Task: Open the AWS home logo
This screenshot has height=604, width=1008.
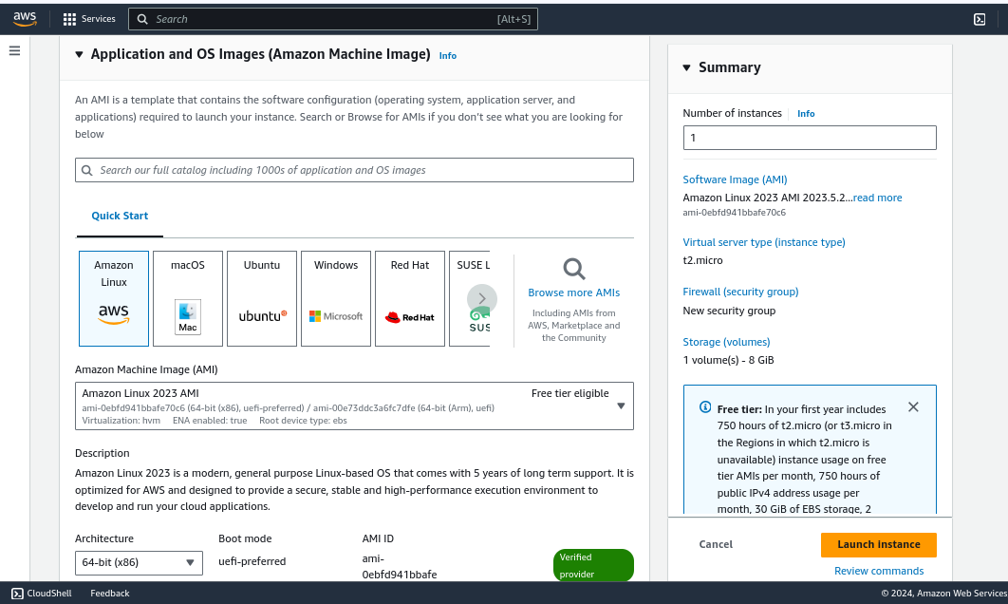Action: (25, 19)
